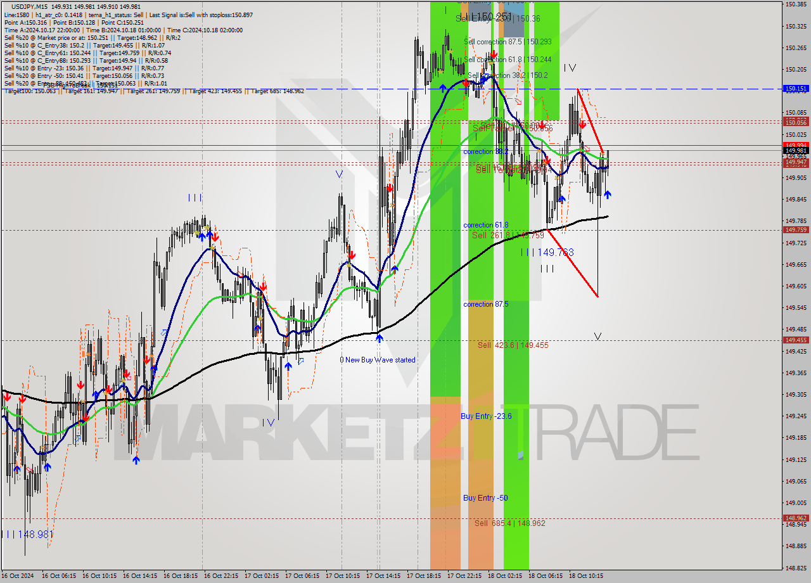Viewport: 811px width, 583px height.
Task: Select the red 150.056 price tag on axis
Action: (796, 122)
